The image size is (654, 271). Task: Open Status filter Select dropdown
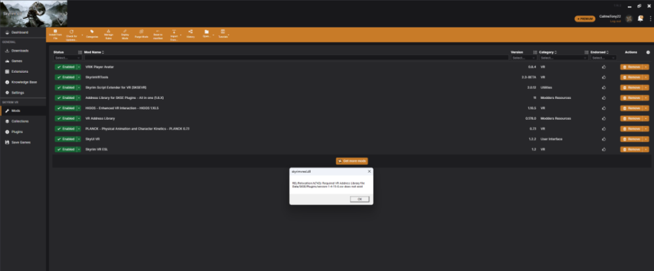coord(67,58)
